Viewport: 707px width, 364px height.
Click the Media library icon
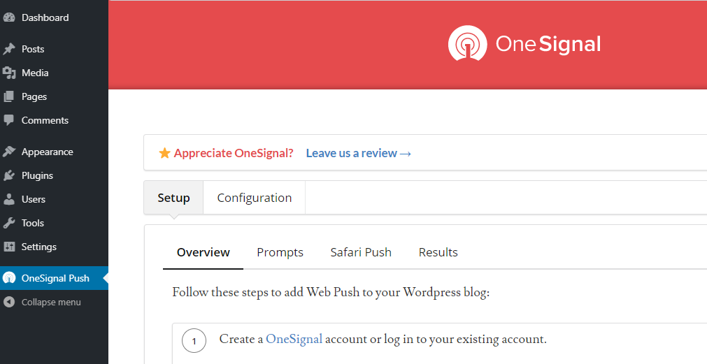pyautogui.click(x=9, y=73)
